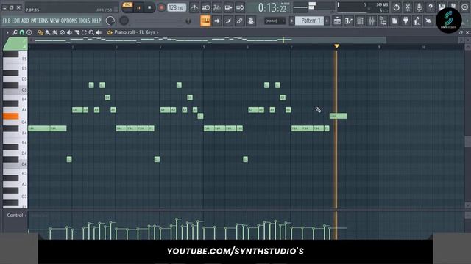The image size is (471, 264).
Task: Click orange speaker target channel icon
Action: [110, 32]
